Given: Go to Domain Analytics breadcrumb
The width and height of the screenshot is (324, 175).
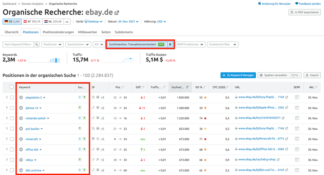Looking at the screenshot, I should click(32, 4).
